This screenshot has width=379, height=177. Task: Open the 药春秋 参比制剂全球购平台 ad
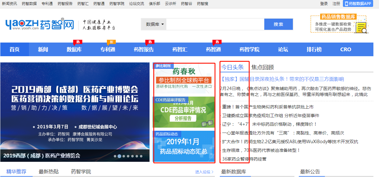(184, 78)
